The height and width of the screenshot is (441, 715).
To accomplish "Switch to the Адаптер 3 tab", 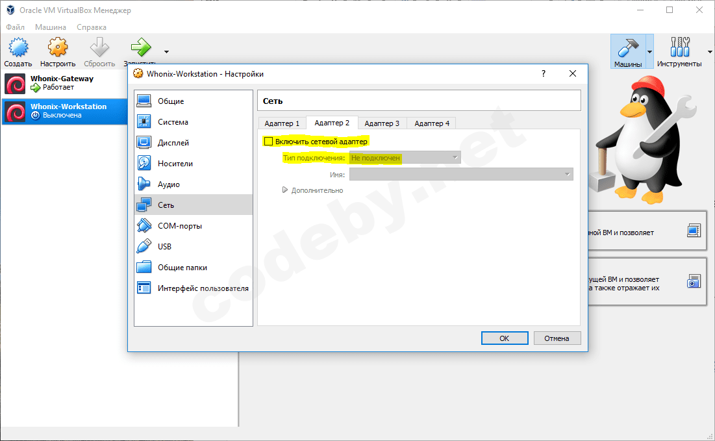I will pyautogui.click(x=383, y=123).
